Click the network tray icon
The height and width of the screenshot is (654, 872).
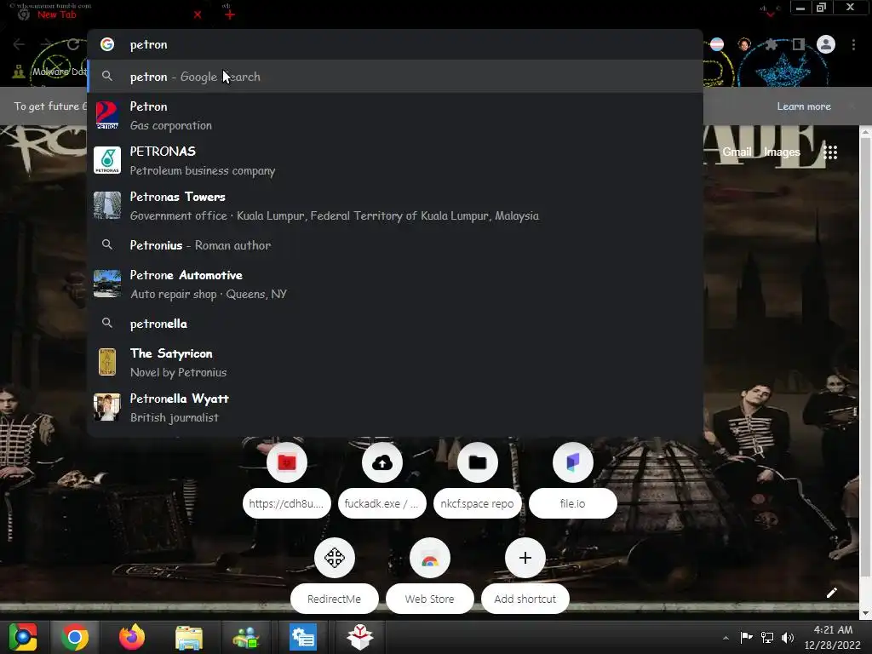coord(767,637)
